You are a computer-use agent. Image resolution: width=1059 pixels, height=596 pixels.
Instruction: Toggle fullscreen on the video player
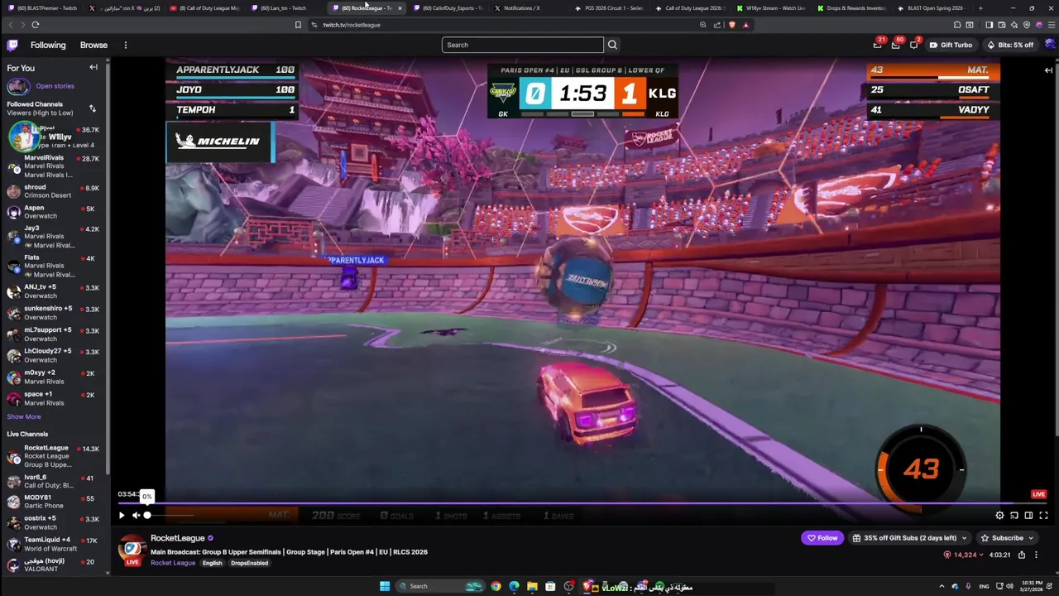[1043, 516]
